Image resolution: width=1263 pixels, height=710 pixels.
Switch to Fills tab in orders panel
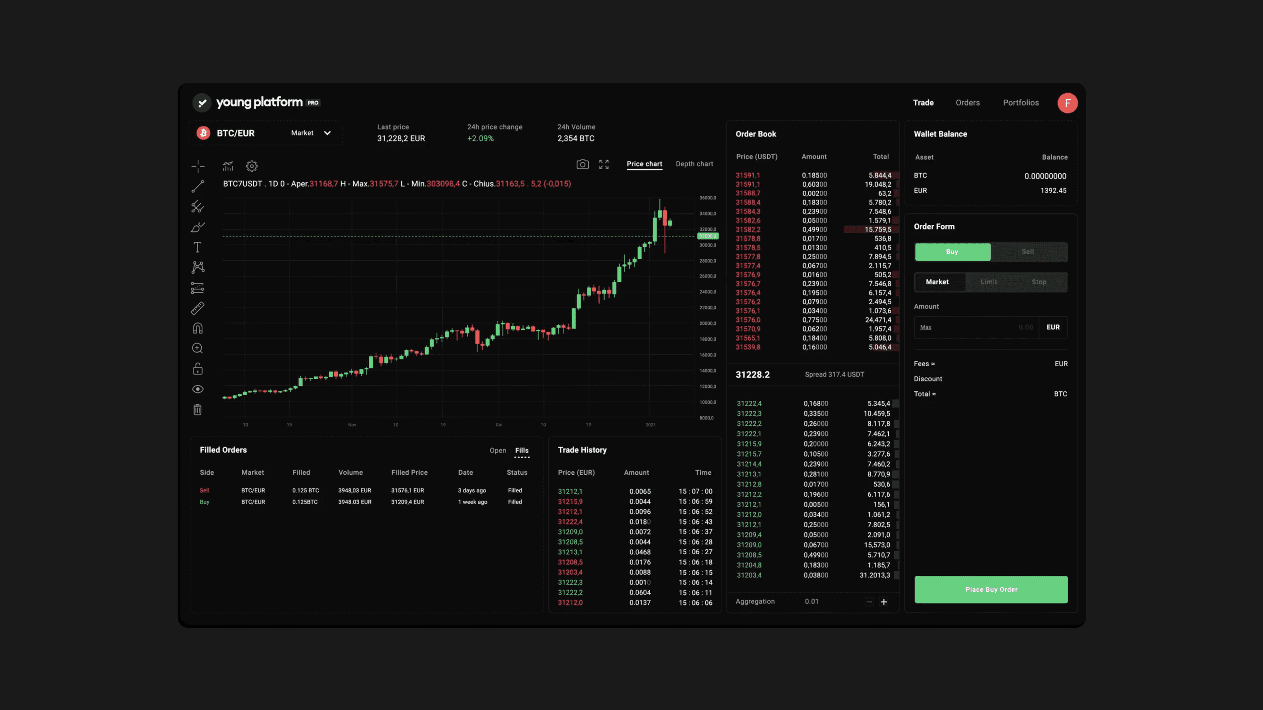(x=521, y=451)
